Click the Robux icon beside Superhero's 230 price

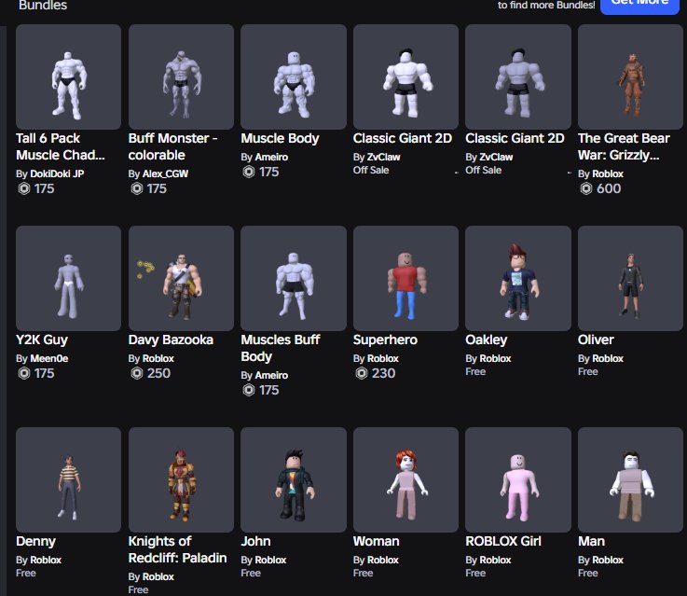362,373
